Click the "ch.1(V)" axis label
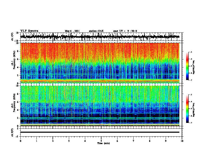Screen dimensions: 205x158 click(12, 37)
